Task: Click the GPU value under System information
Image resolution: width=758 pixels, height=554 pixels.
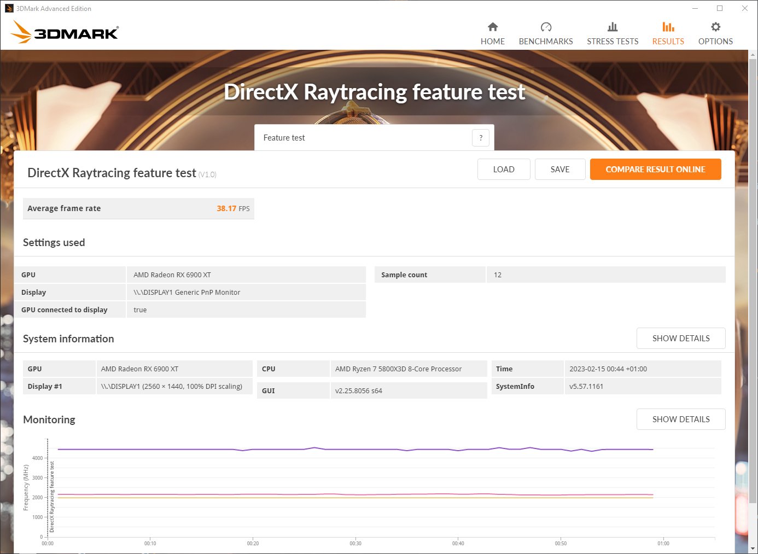Action: pos(139,369)
